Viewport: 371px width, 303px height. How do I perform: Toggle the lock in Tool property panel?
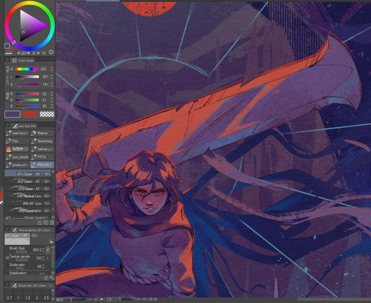[51, 241]
